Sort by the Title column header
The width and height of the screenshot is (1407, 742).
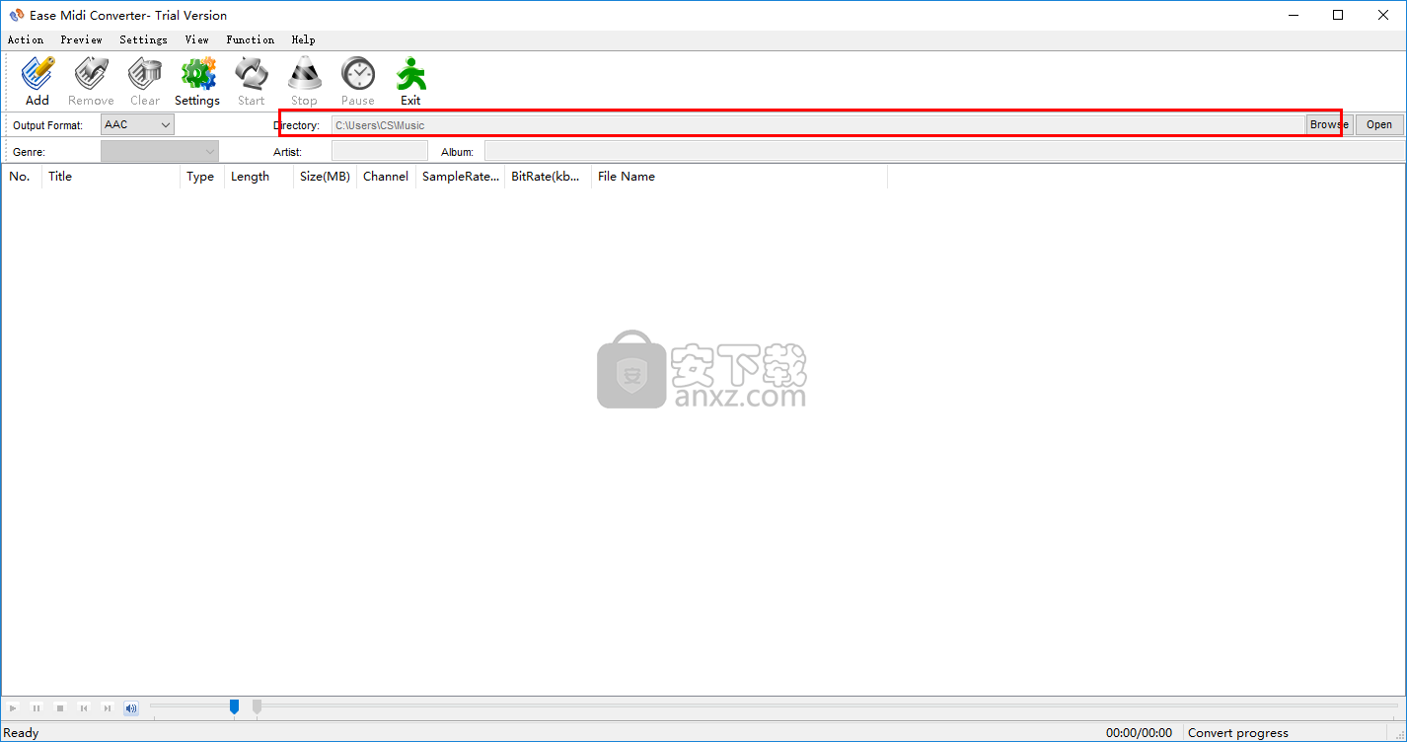(111, 177)
